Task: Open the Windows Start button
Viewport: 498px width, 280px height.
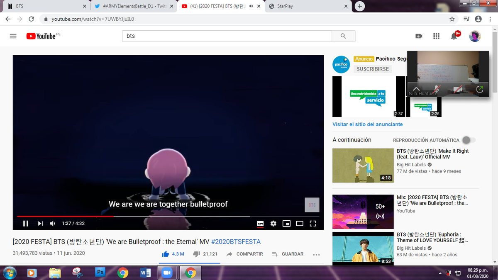Action: click(x=10, y=273)
